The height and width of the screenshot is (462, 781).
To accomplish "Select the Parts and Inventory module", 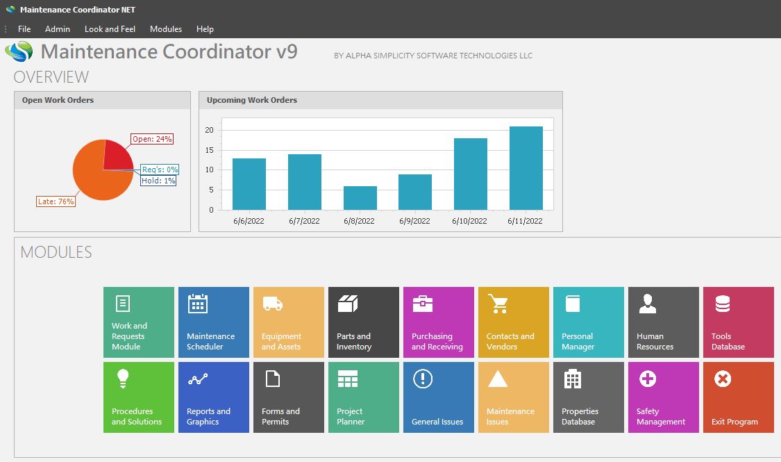I will click(363, 322).
